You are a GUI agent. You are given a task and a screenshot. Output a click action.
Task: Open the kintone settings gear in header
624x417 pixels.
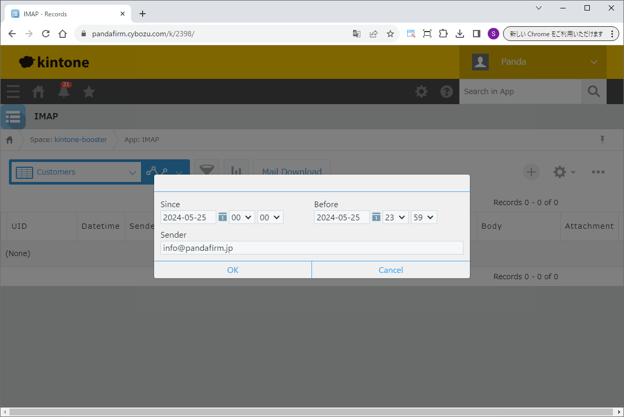click(x=421, y=91)
